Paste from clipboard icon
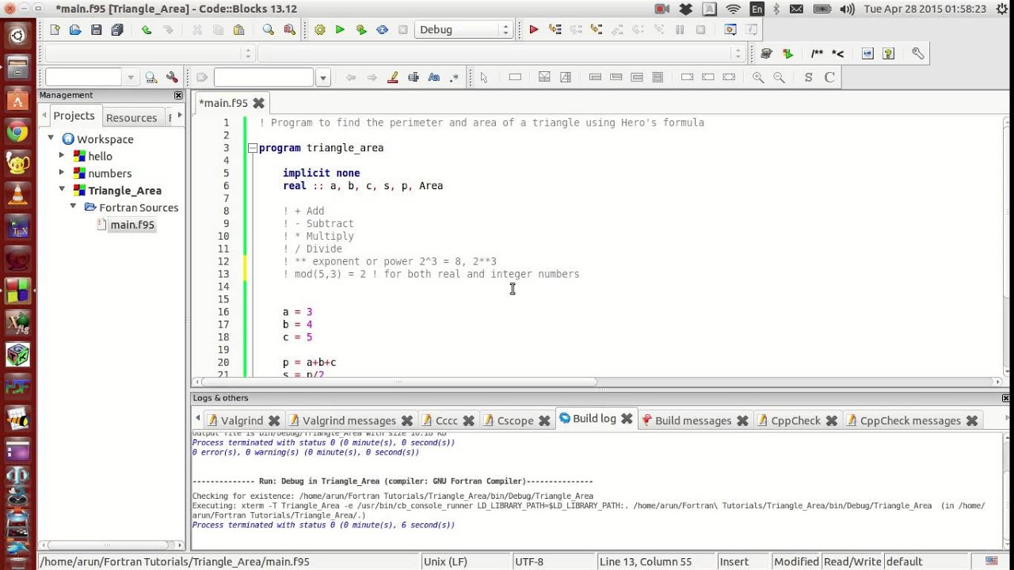 238,29
